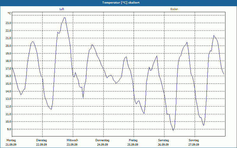This screenshot has height=148, width=237.
Task: Click the Donnerstag day label
Action: [102, 140]
